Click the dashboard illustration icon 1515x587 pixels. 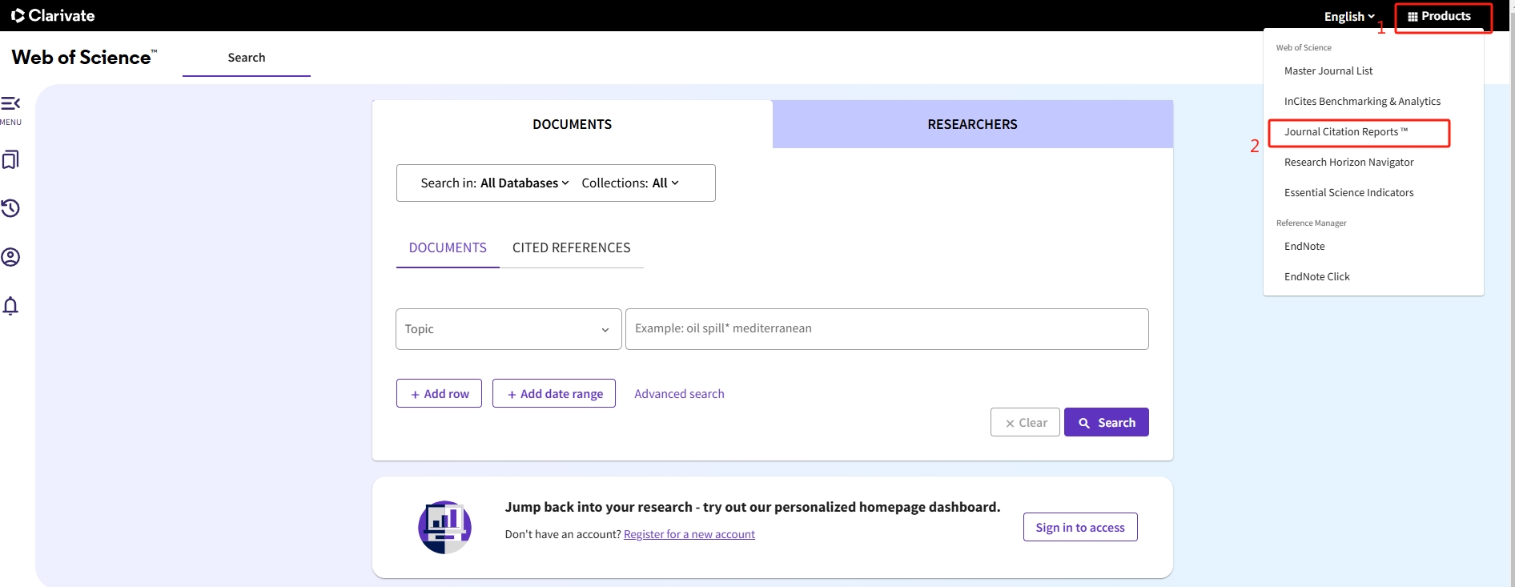(444, 527)
